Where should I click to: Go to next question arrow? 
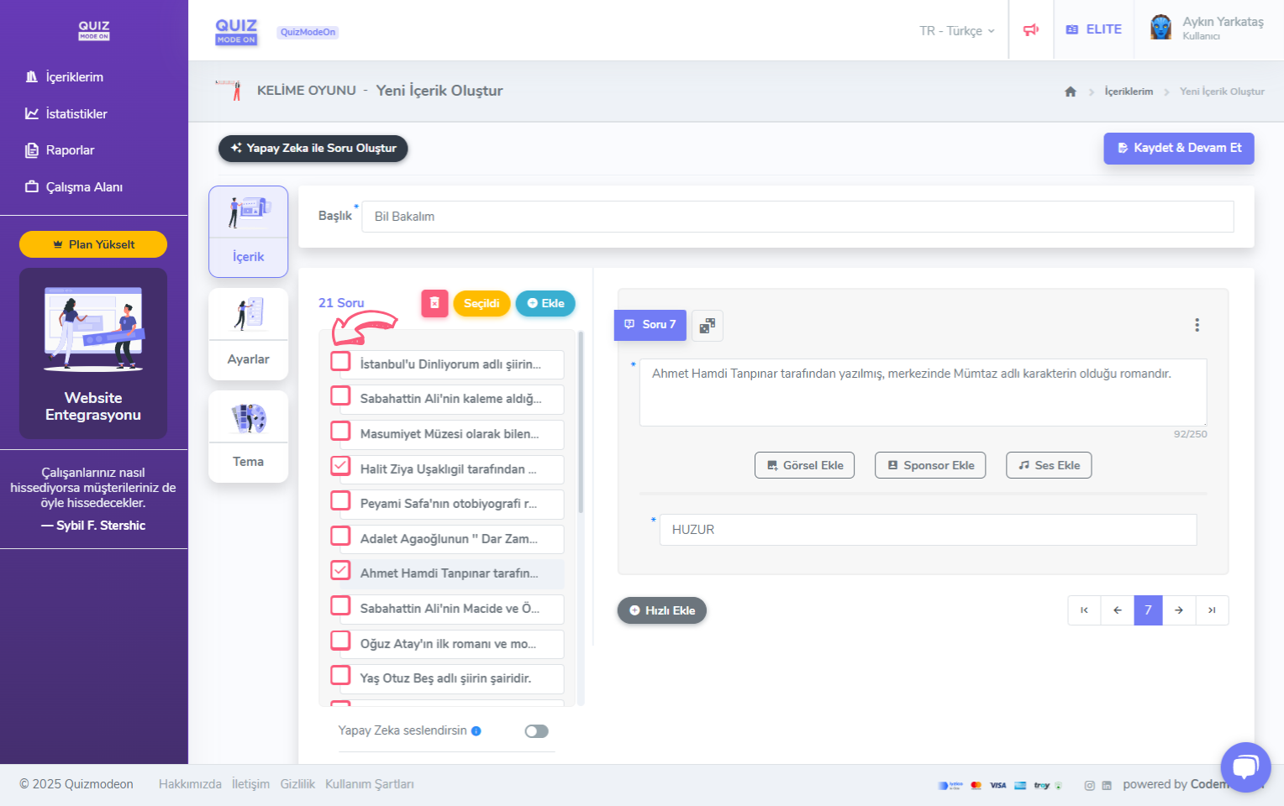[x=1179, y=610]
